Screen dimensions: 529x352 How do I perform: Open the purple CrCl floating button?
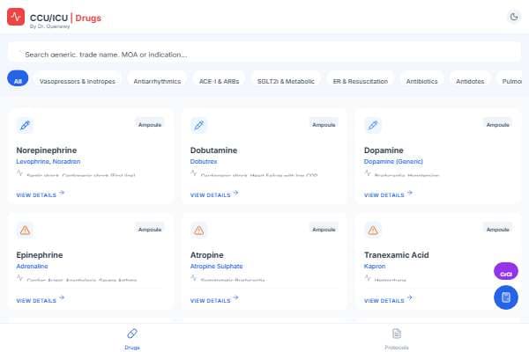pos(505,274)
